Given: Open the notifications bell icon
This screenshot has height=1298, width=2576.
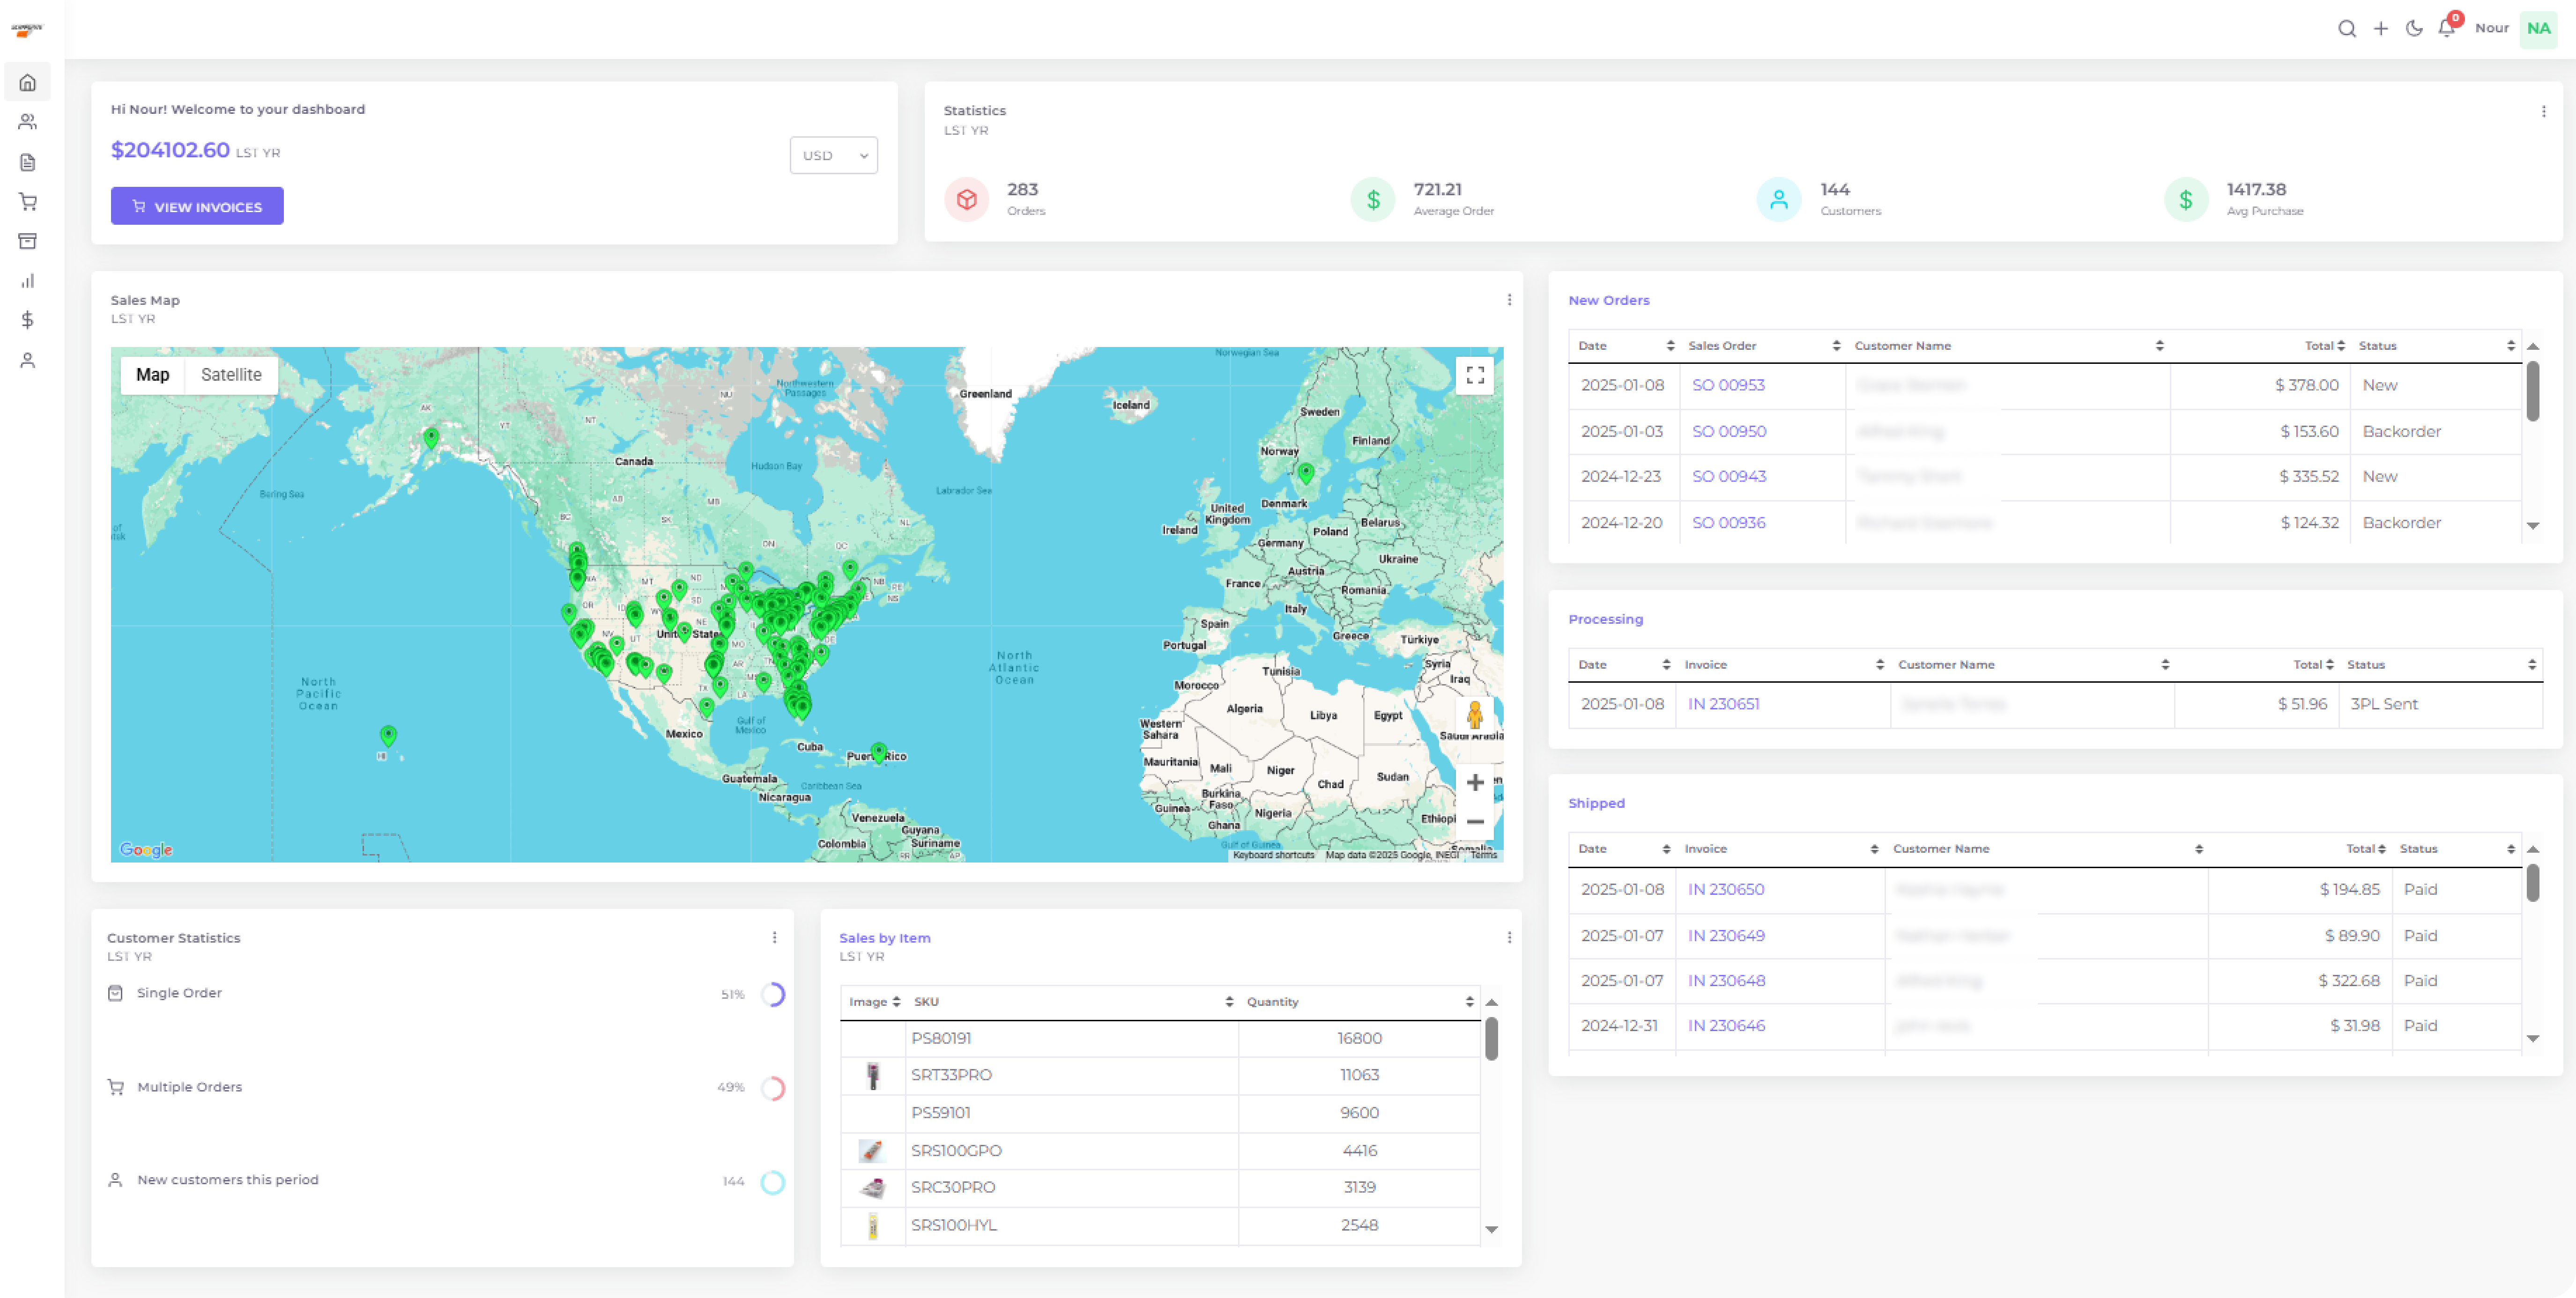Looking at the screenshot, I should point(2447,28).
